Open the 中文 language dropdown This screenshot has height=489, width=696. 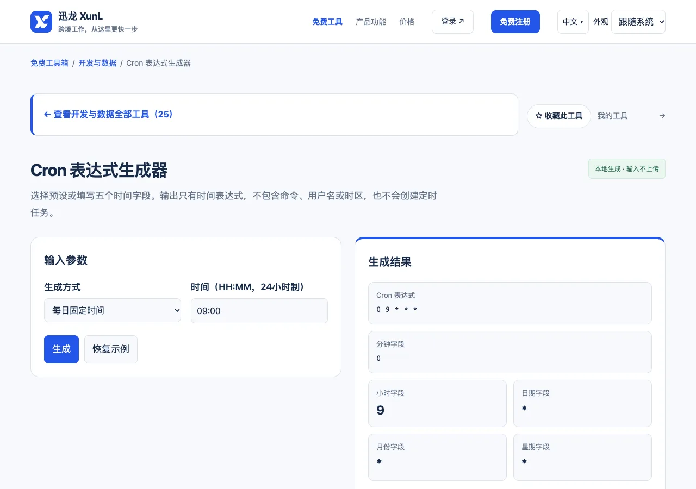pos(573,22)
